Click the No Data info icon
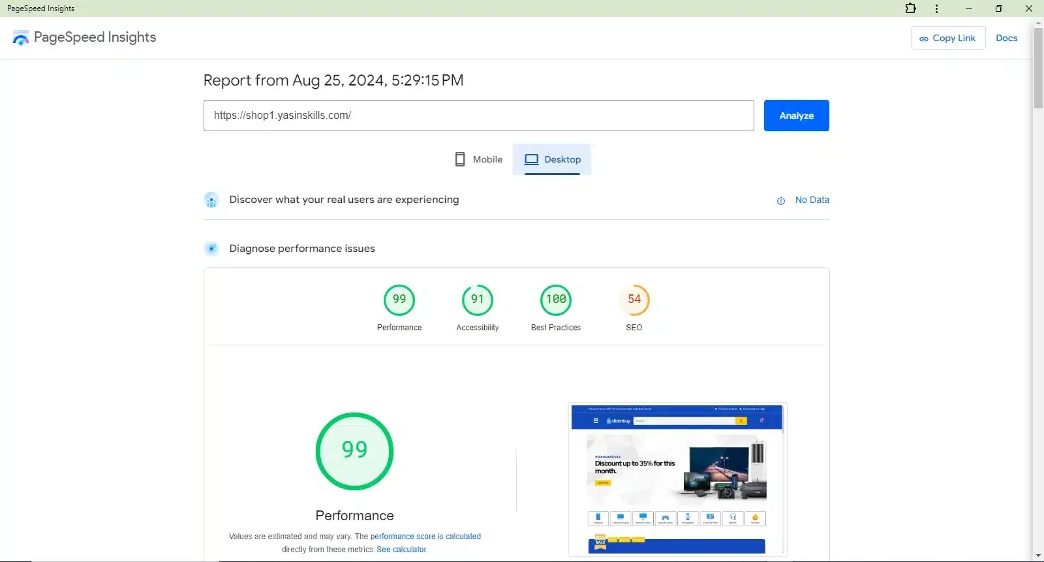The height and width of the screenshot is (562, 1044). [x=780, y=201]
